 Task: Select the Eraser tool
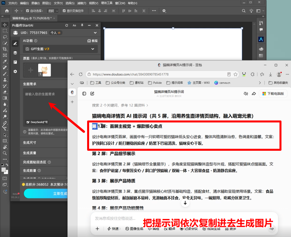[x=5, y=92]
